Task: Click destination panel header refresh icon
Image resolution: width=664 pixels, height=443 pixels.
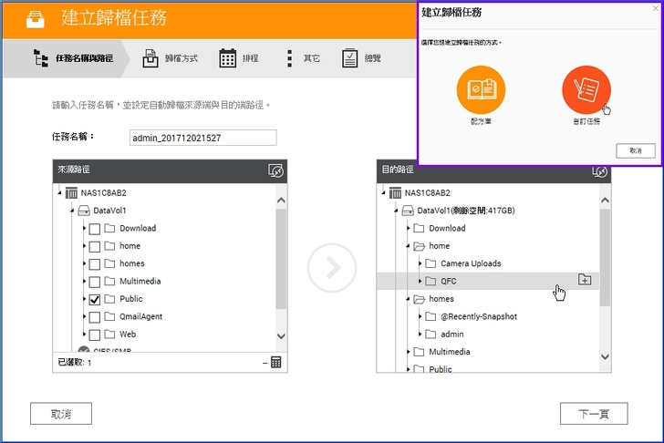Action: point(599,170)
